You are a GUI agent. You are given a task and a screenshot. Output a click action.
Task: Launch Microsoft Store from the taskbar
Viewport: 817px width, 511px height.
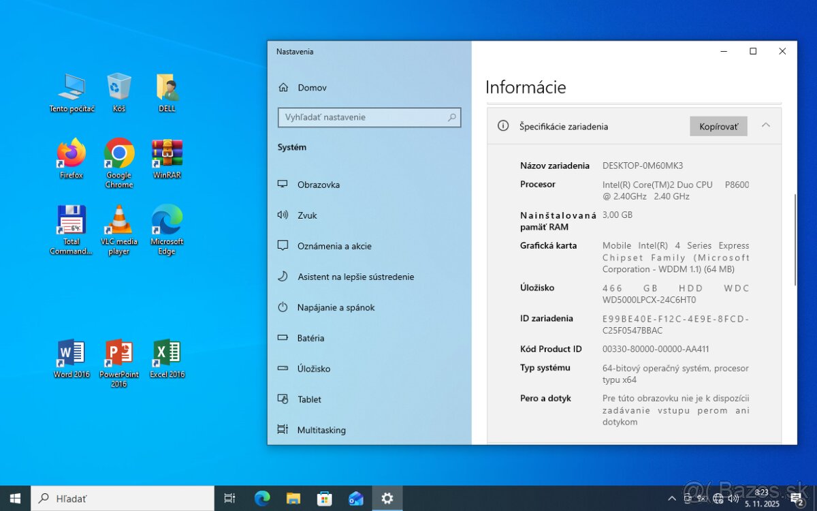click(x=325, y=498)
